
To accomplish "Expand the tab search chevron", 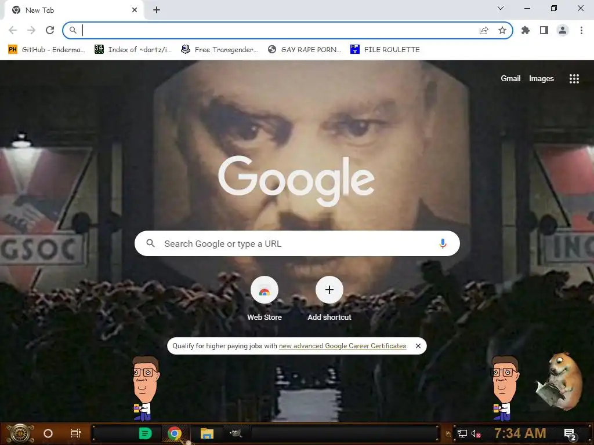I will point(501,8).
